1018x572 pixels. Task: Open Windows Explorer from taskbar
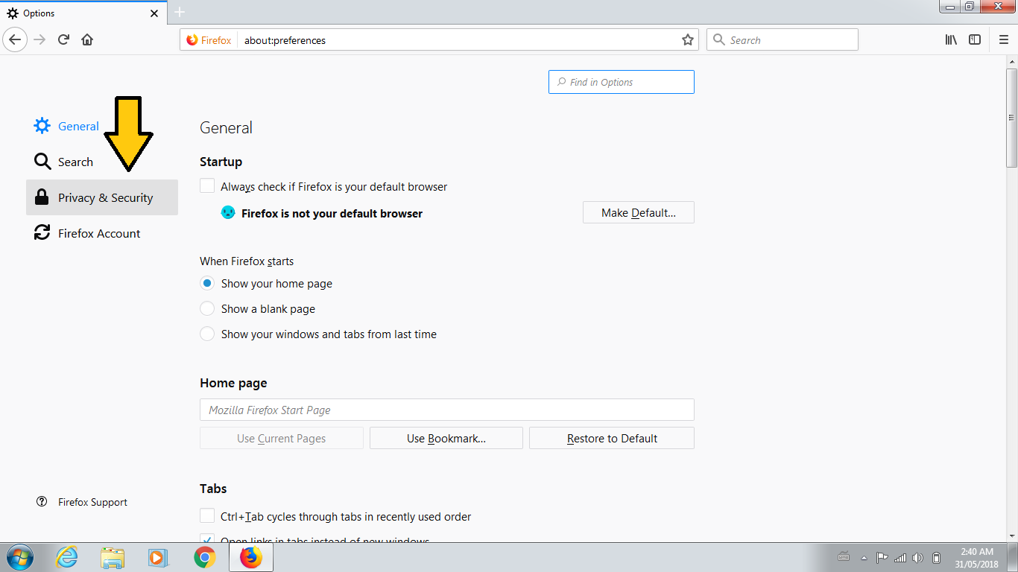(x=113, y=557)
